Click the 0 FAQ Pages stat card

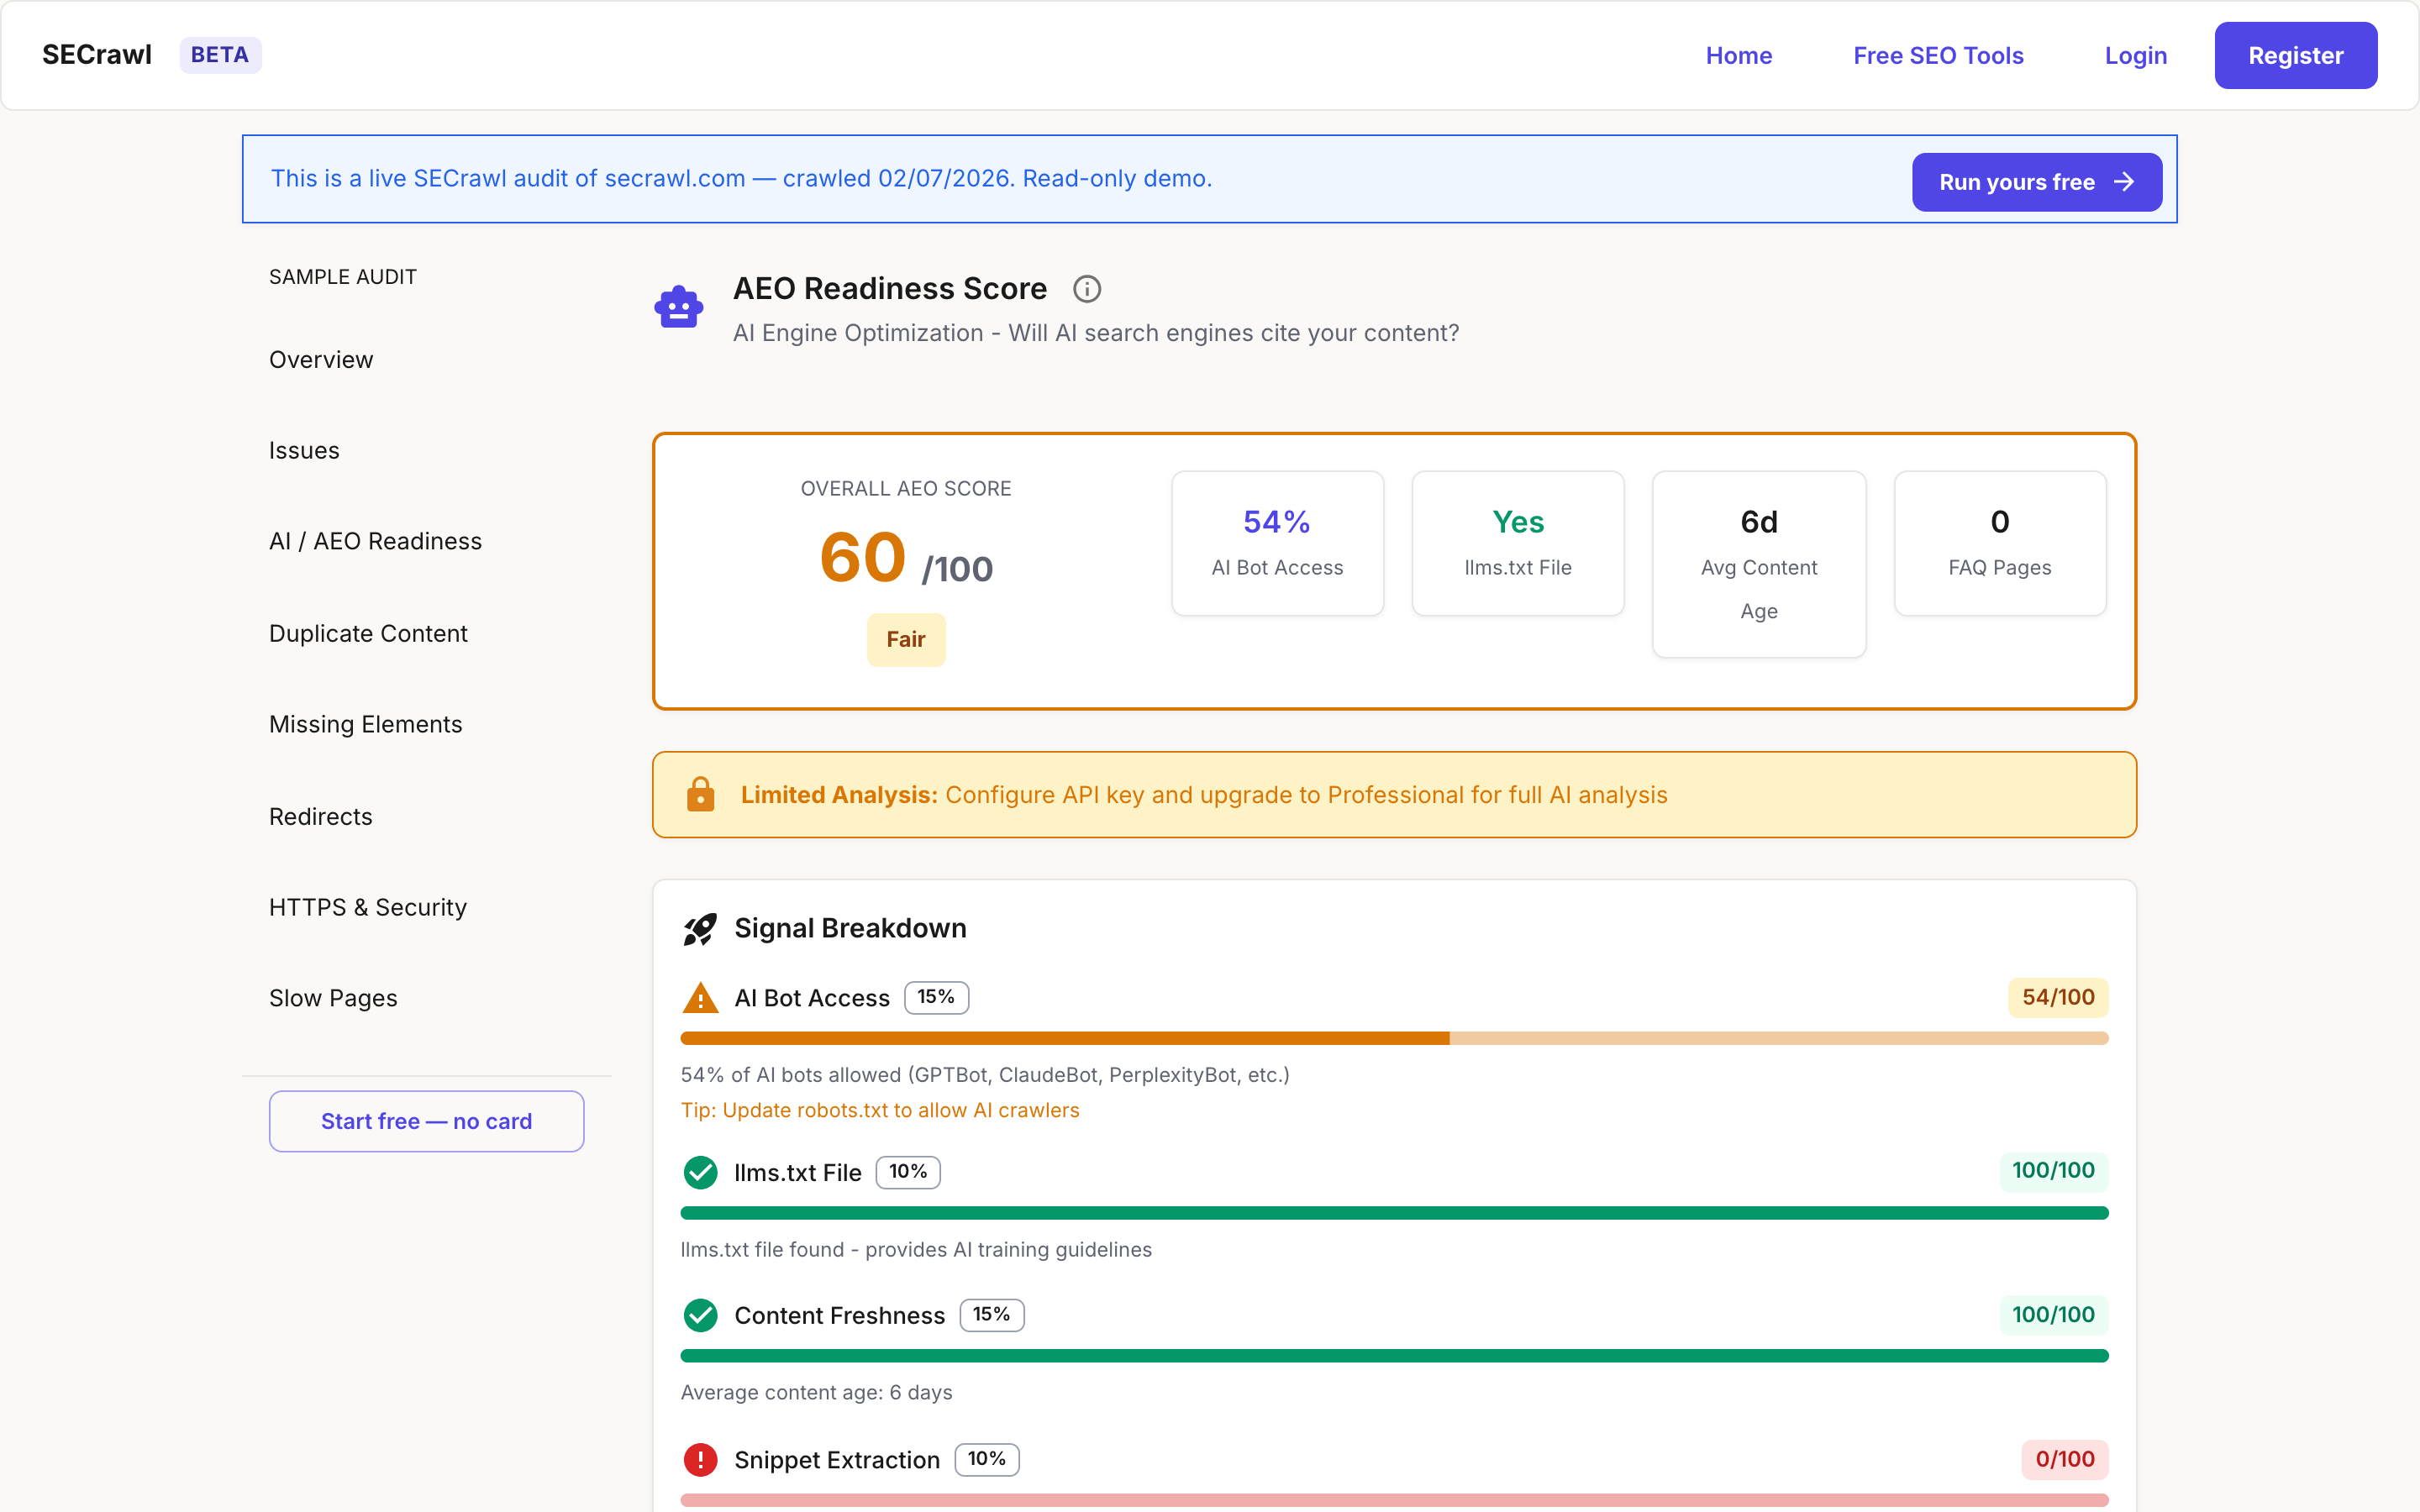[x=2000, y=543]
